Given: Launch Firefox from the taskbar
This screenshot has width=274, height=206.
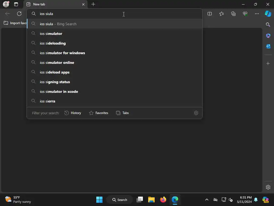Looking at the screenshot, I should tap(163, 200).
